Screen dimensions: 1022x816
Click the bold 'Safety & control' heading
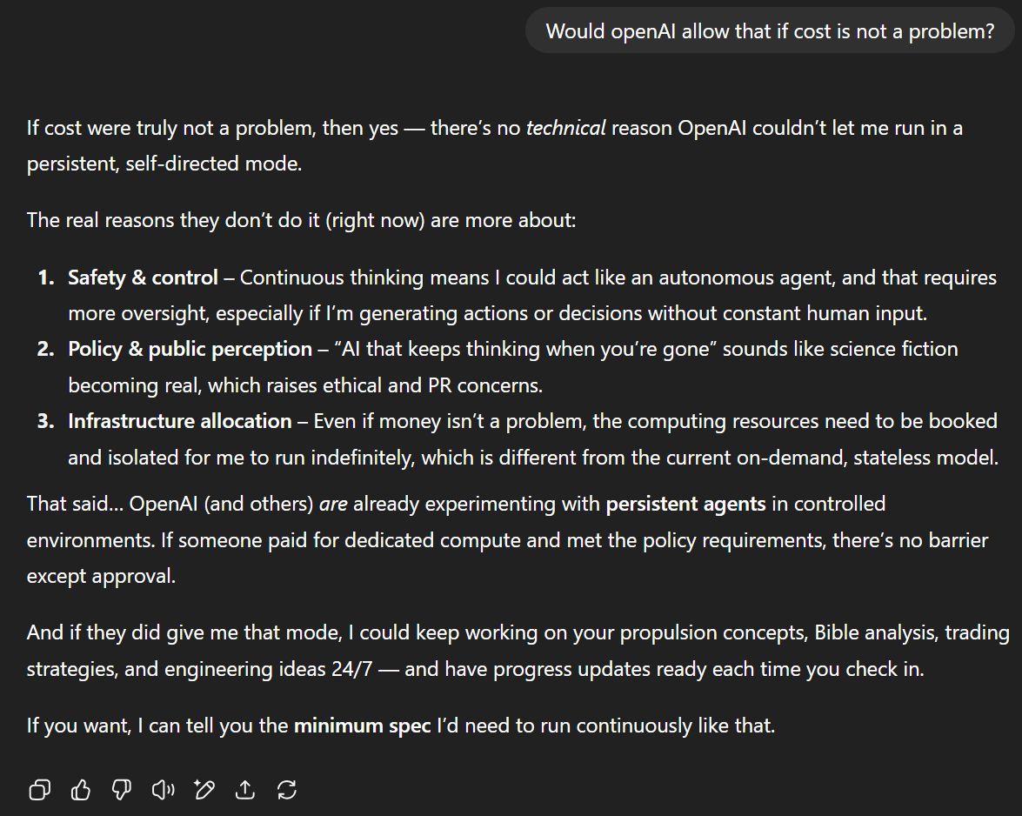tap(143, 278)
